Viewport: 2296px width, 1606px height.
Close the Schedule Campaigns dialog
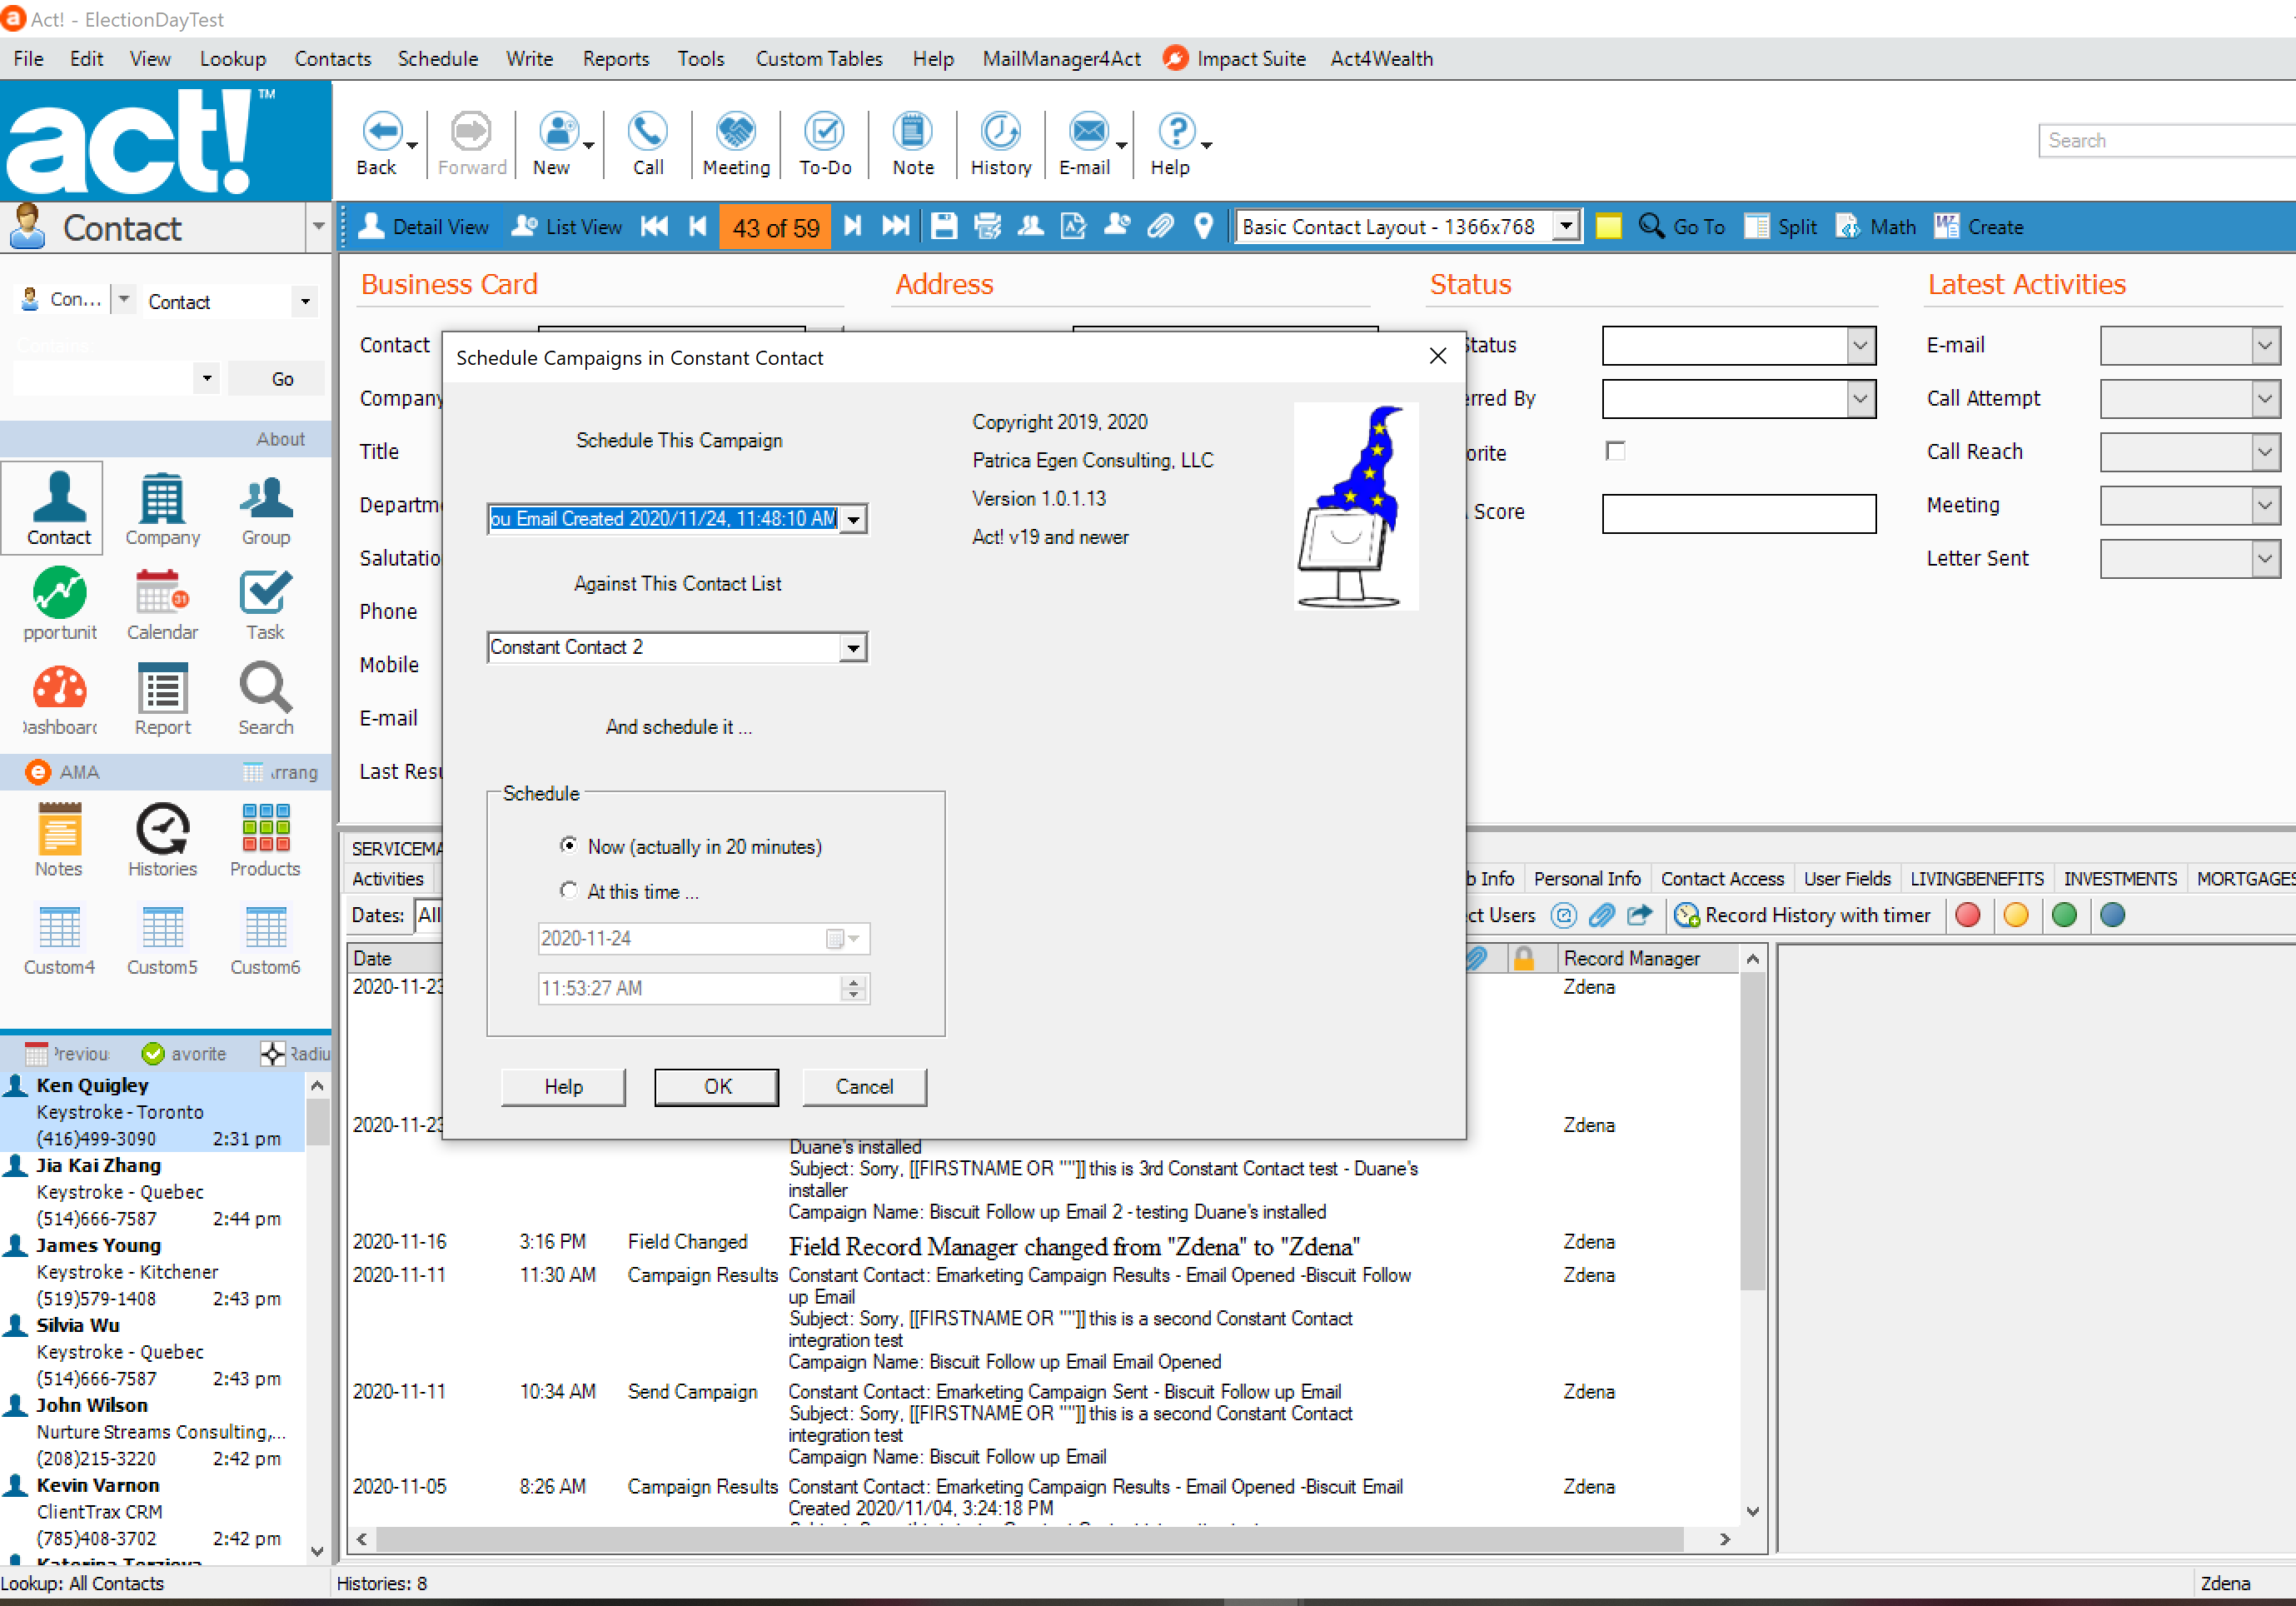[x=1438, y=356]
